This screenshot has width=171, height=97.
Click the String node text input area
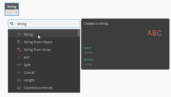click(x=9, y=12)
